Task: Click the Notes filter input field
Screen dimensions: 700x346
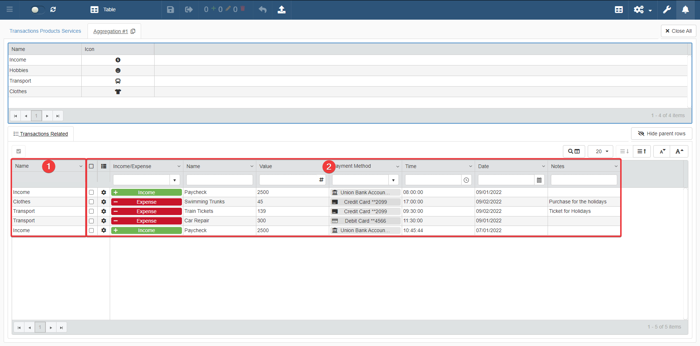Action: click(x=583, y=180)
